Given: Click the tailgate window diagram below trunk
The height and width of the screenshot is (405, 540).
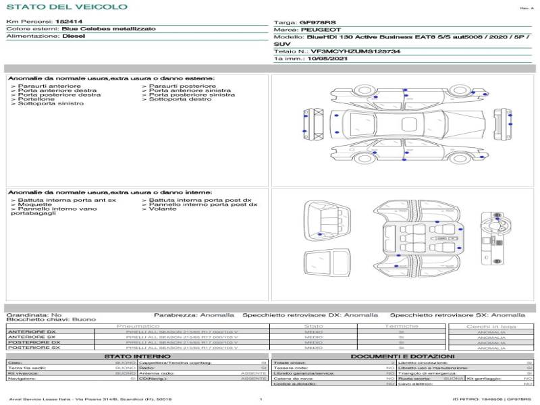Looking at the screenshot, I should 327,263.
